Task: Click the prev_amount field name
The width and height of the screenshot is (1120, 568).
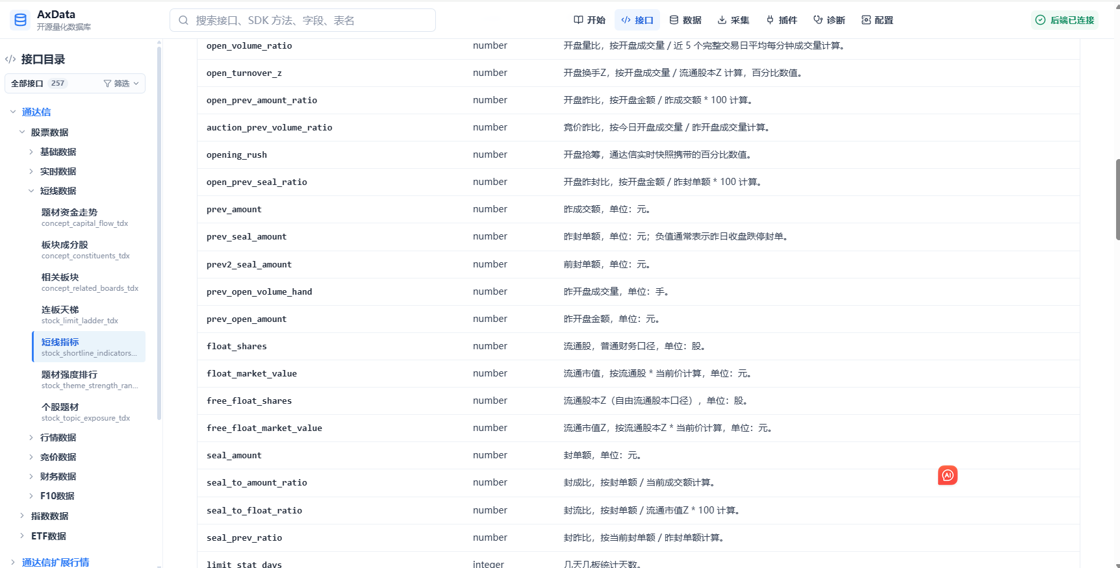Action: (x=234, y=209)
